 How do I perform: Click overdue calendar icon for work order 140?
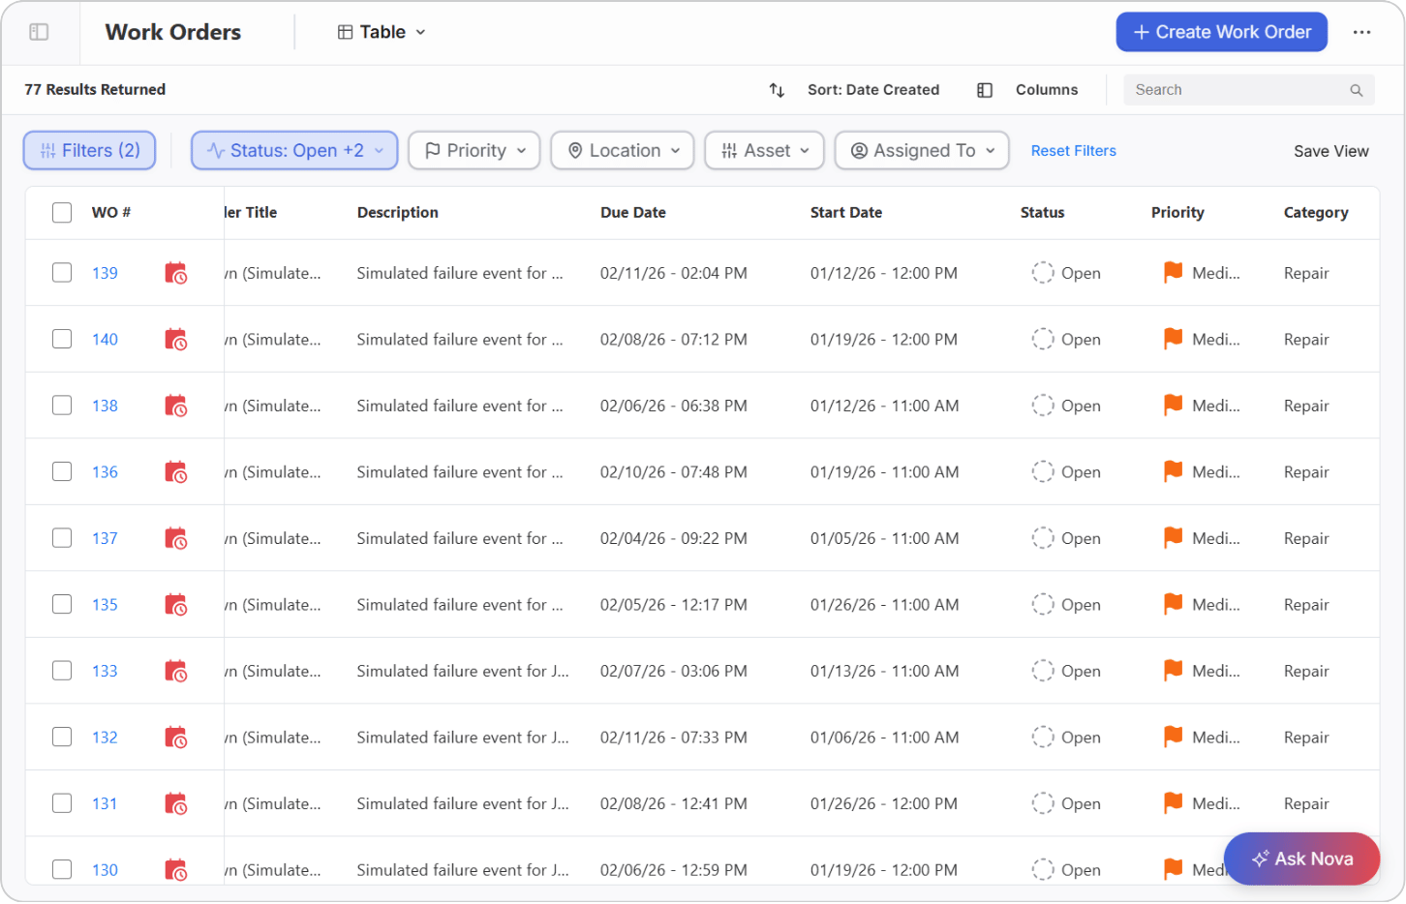tap(175, 340)
